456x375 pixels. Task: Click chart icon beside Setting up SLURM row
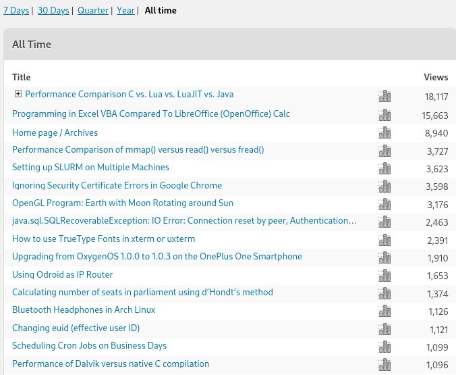pos(384,168)
